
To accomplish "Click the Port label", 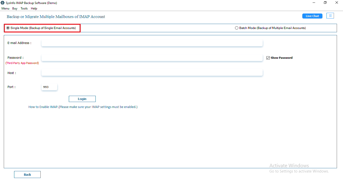I will coord(12,87).
